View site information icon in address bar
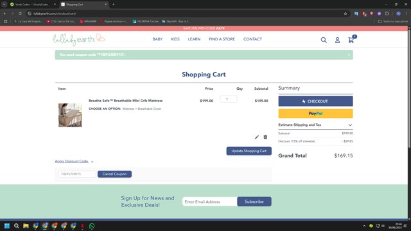 [30, 13]
